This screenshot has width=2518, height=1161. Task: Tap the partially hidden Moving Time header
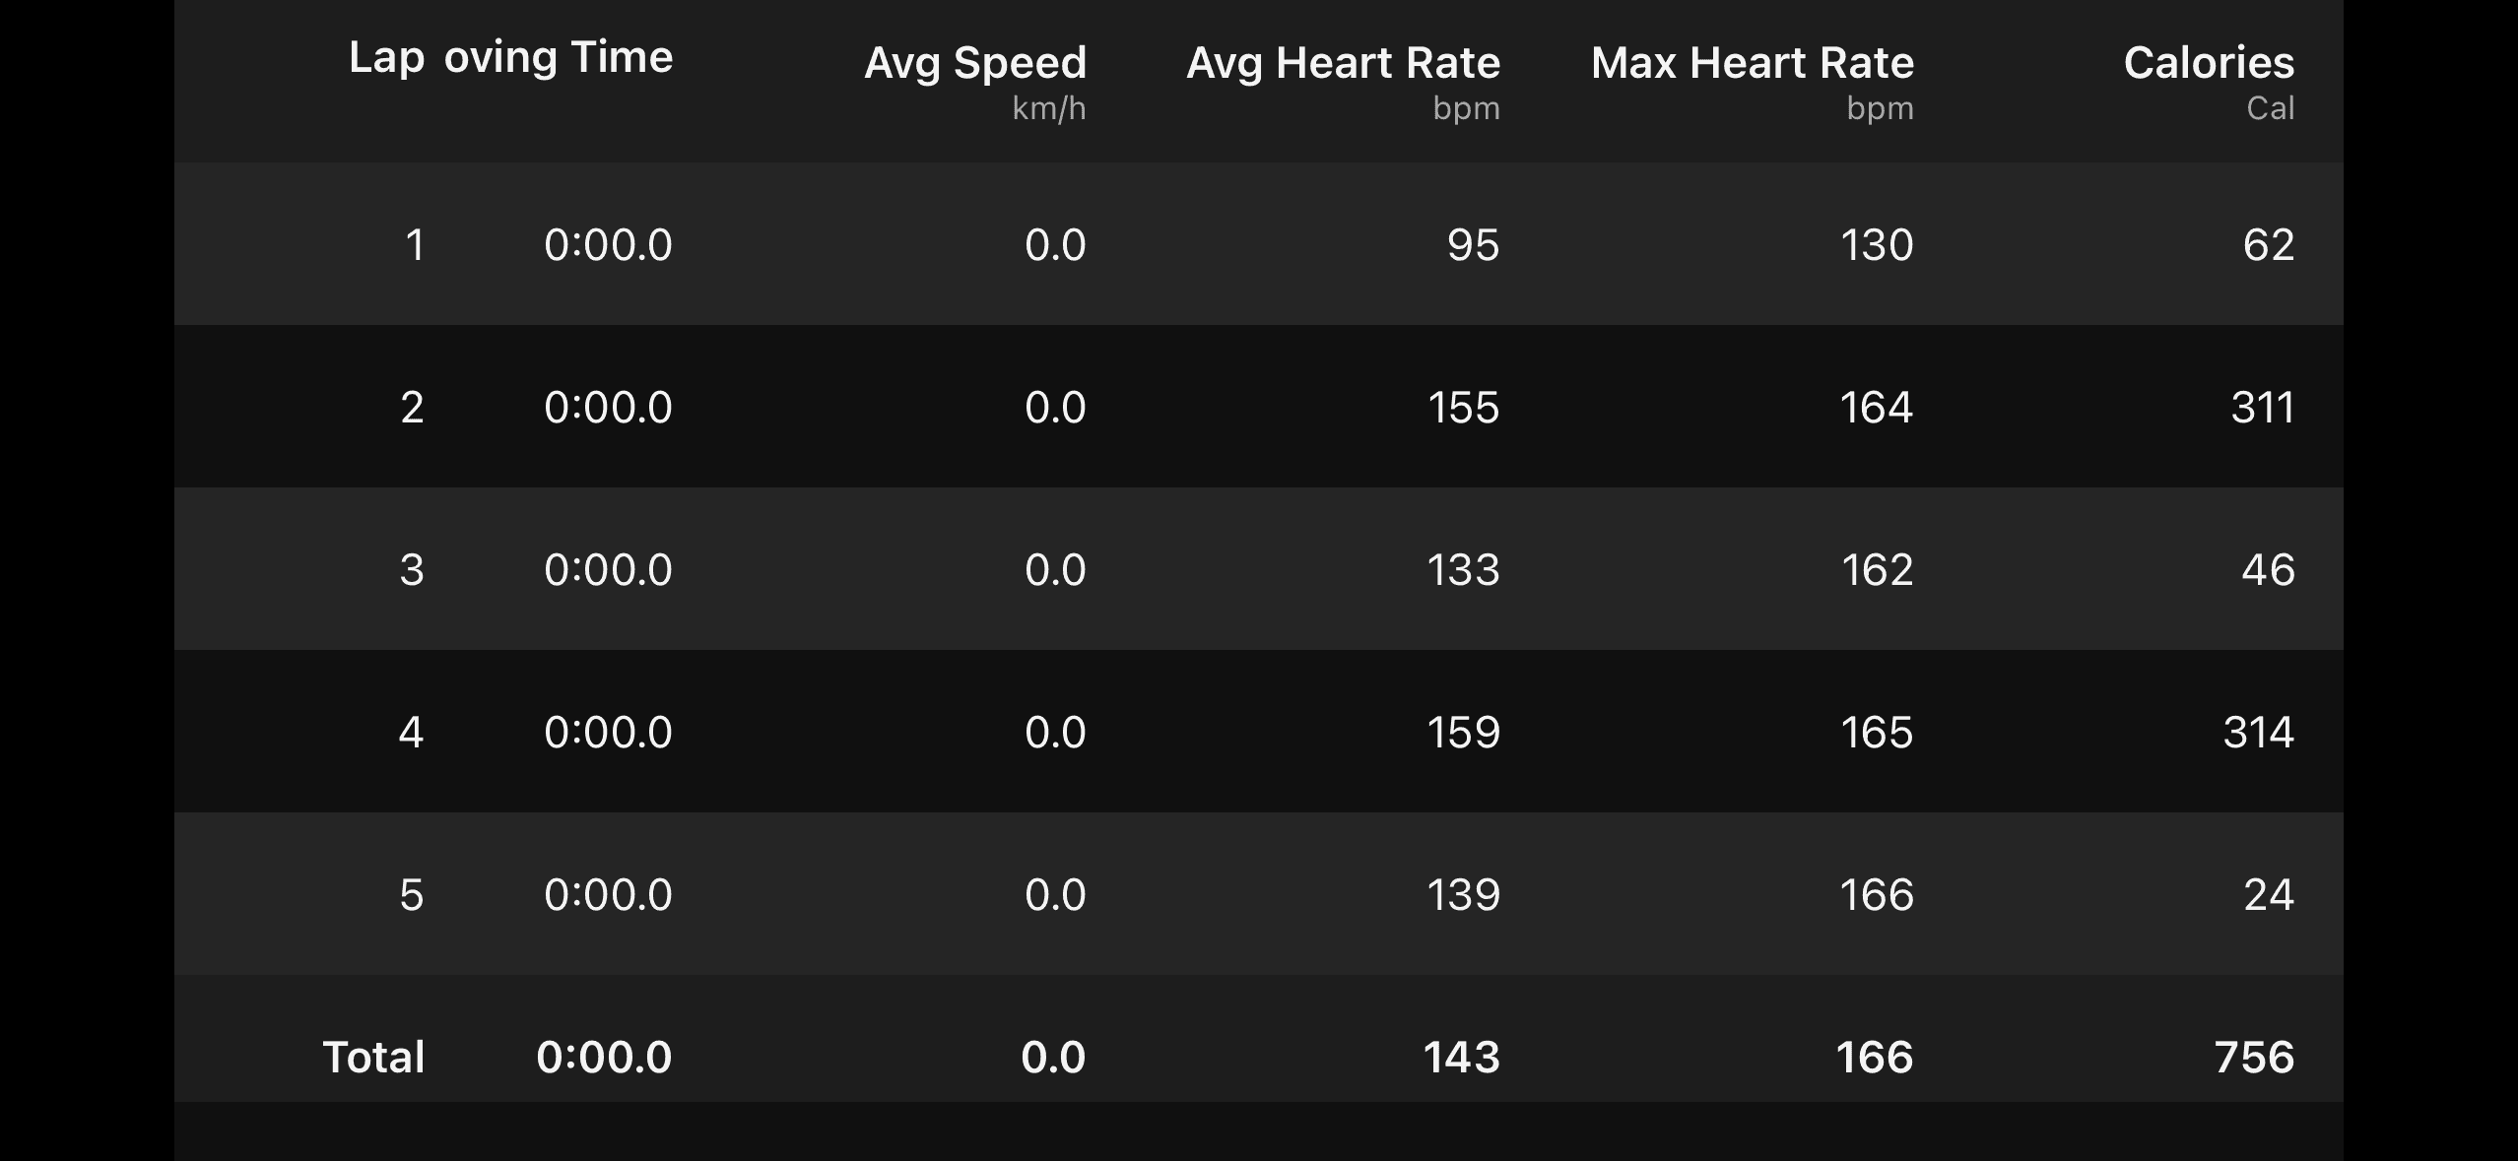click(x=559, y=58)
